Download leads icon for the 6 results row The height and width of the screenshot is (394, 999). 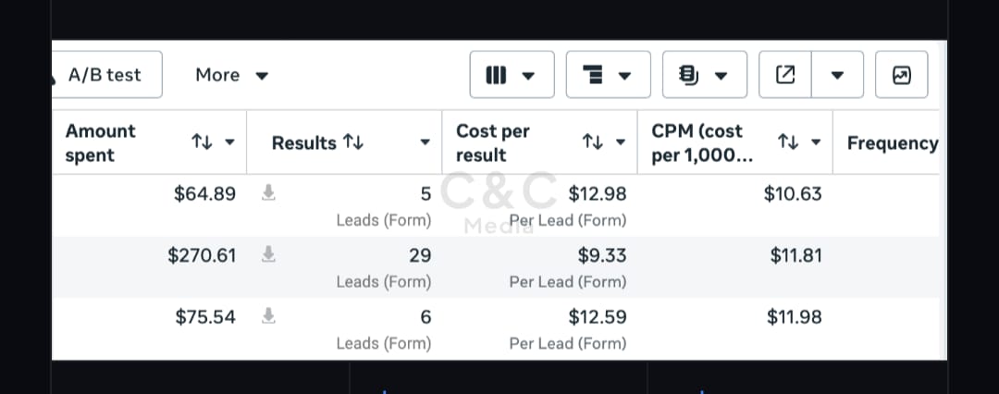click(x=269, y=315)
